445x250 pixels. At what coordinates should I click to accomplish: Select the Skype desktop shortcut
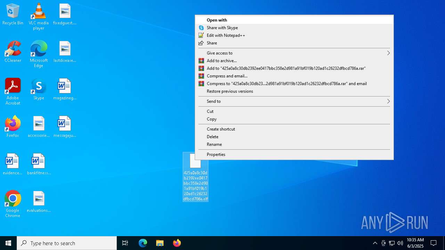39,90
